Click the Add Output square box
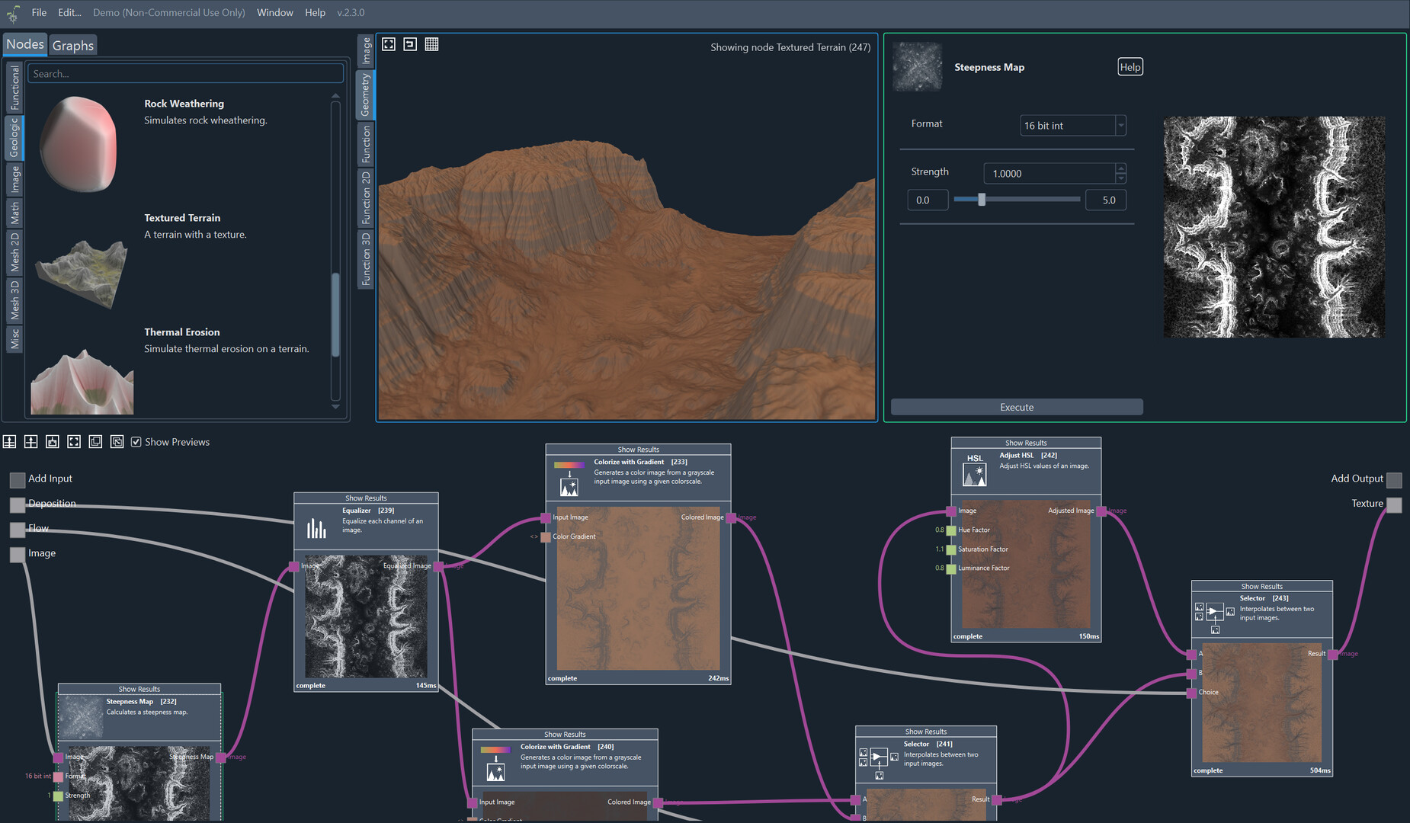The width and height of the screenshot is (1410, 823). (x=1394, y=479)
